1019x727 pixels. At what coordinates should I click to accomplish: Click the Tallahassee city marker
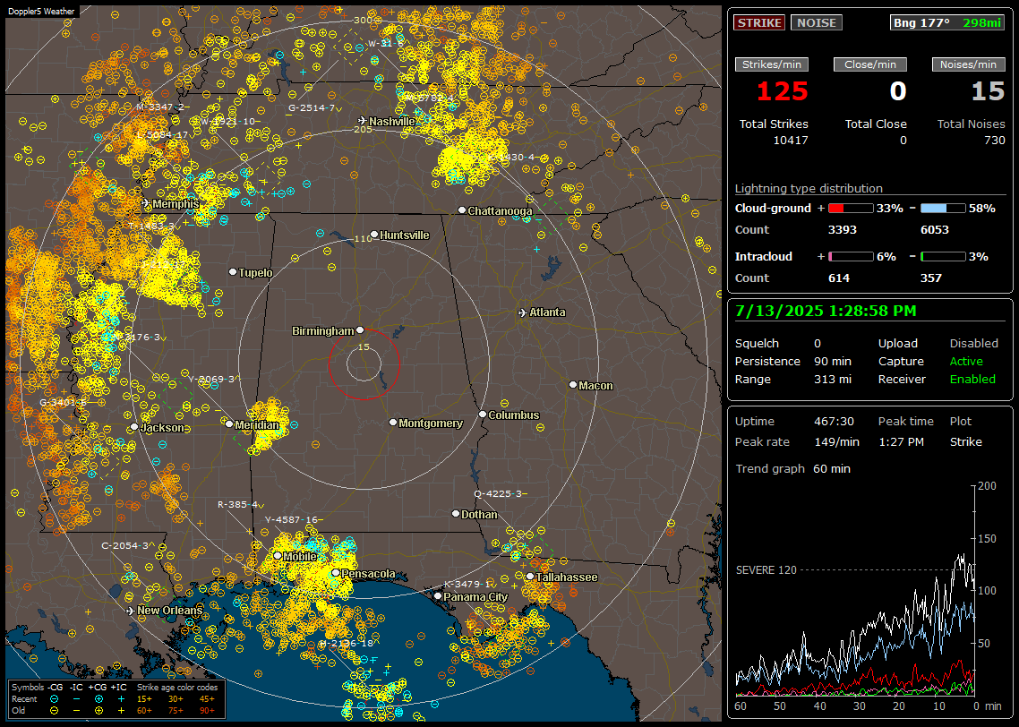coord(530,577)
